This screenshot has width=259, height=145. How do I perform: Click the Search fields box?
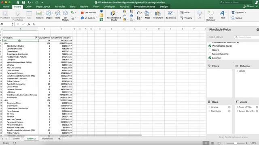click(246, 37)
